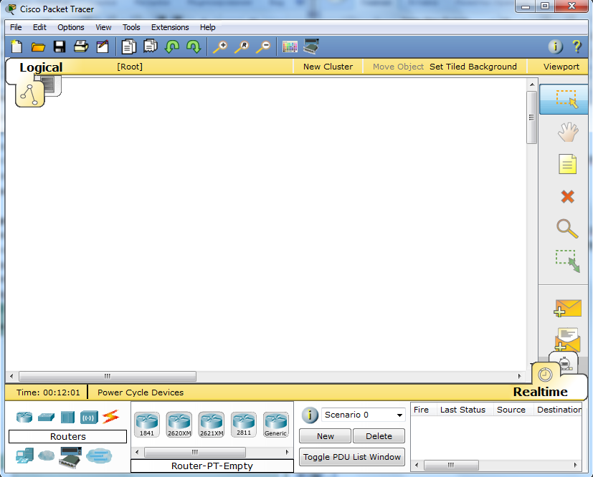Choose the Resize Shape tool
593x477 pixels.
tap(568, 261)
